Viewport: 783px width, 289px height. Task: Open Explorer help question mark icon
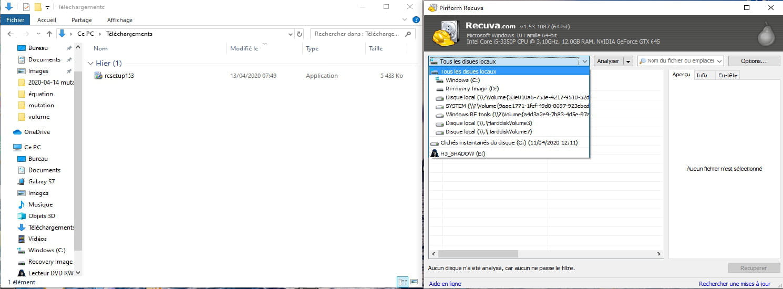(x=416, y=20)
